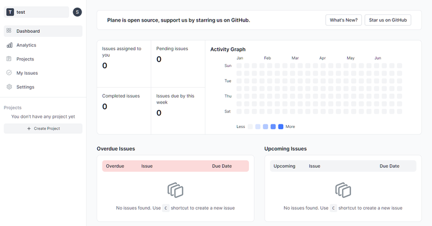Click the Thu row label
Viewport: 432px width, 226px height.
[x=228, y=96]
